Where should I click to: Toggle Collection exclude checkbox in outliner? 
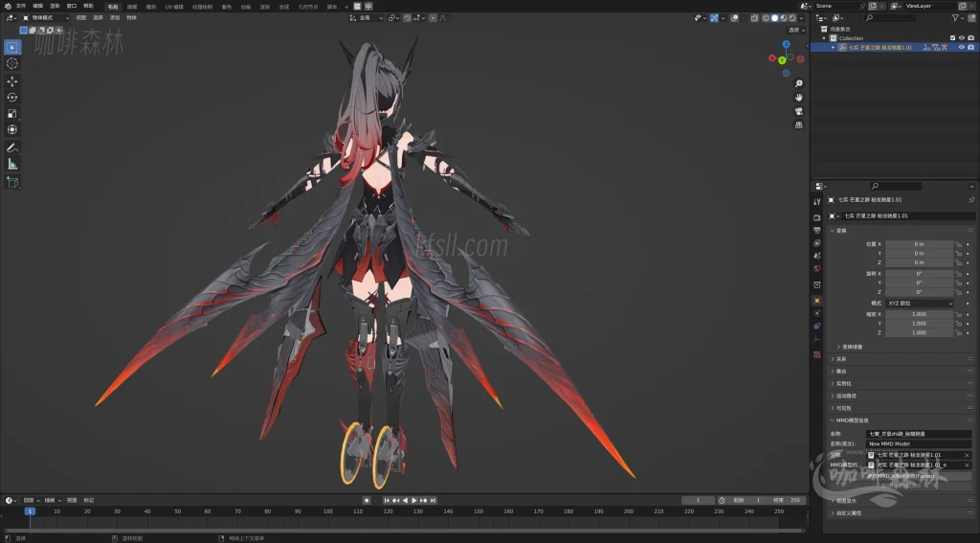pos(952,38)
